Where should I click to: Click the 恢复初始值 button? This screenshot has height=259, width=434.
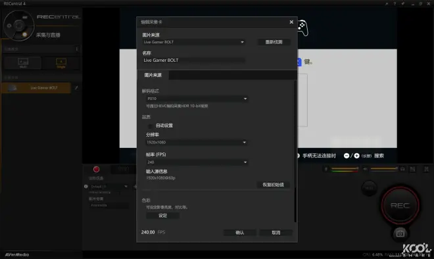(x=273, y=185)
